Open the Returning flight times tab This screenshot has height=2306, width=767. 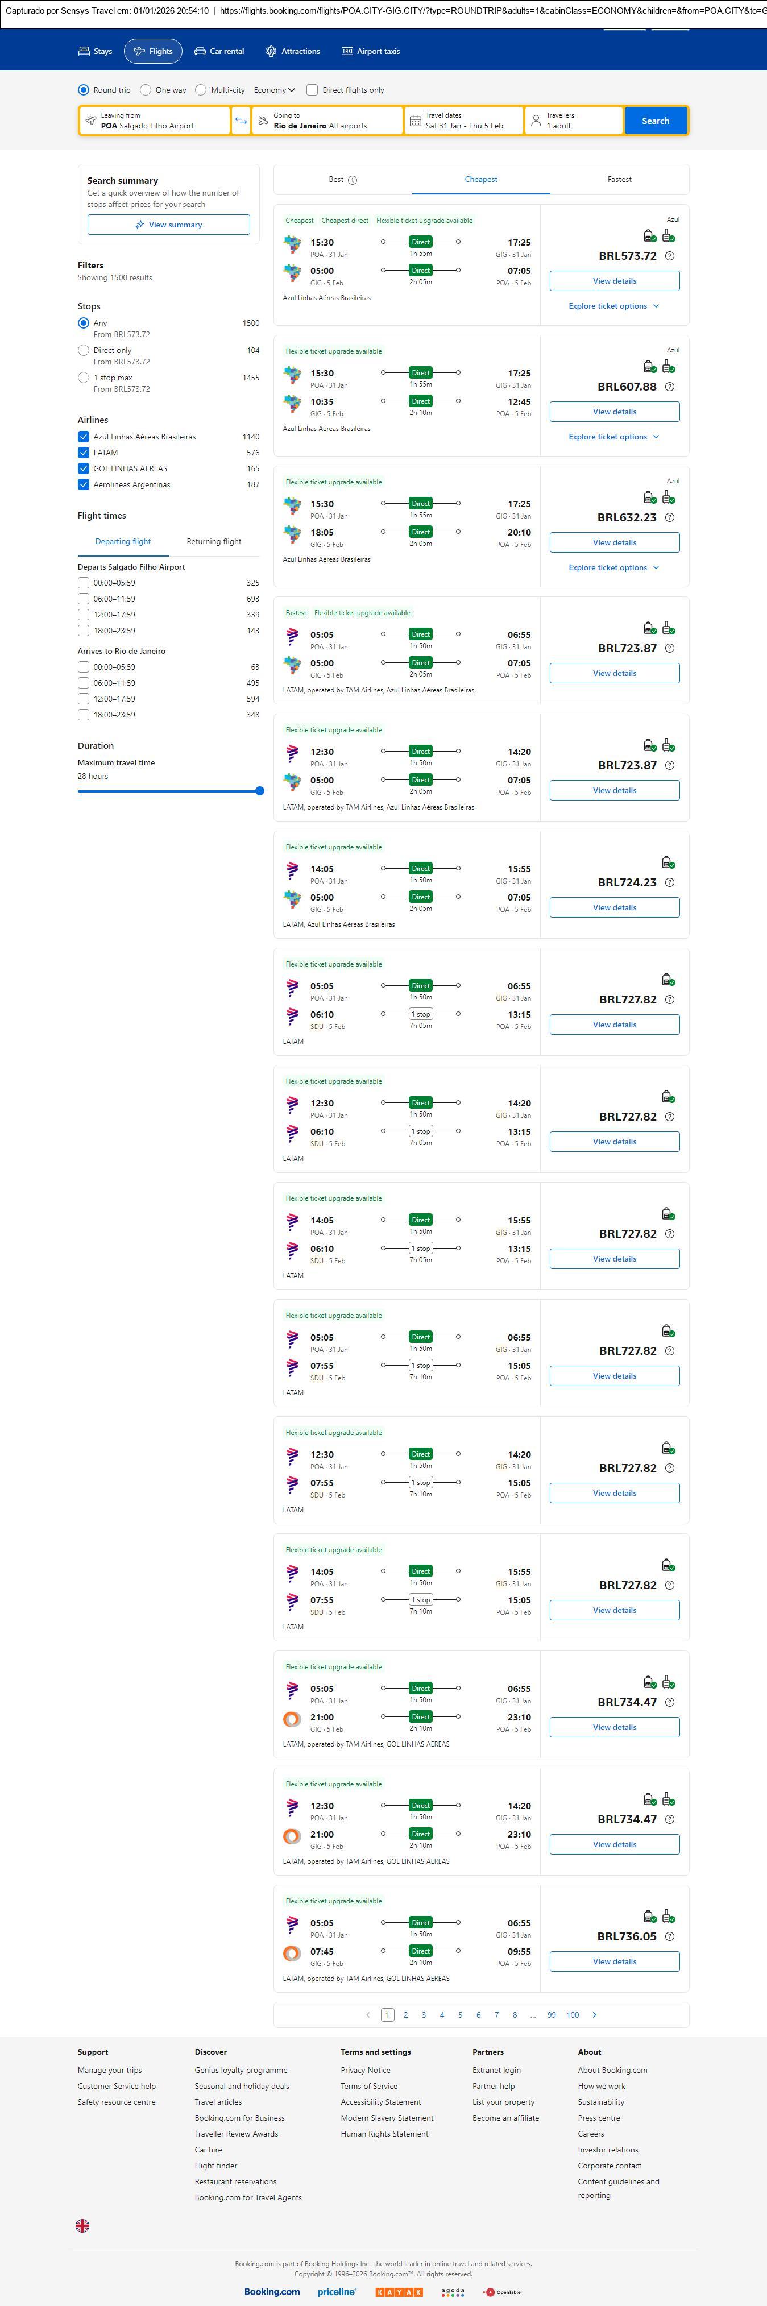(x=214, y=542)
